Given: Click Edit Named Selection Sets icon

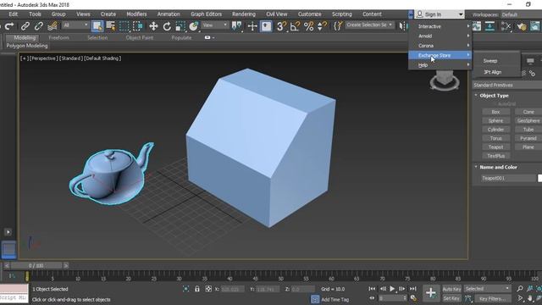Looking at the screenshot, I should [x=338, y=26].
